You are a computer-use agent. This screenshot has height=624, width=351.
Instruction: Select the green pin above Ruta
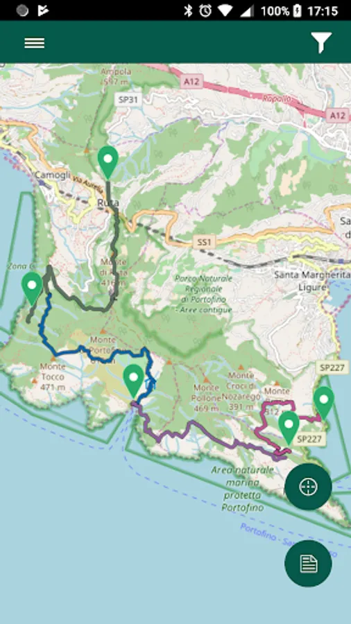coord(108,162)
